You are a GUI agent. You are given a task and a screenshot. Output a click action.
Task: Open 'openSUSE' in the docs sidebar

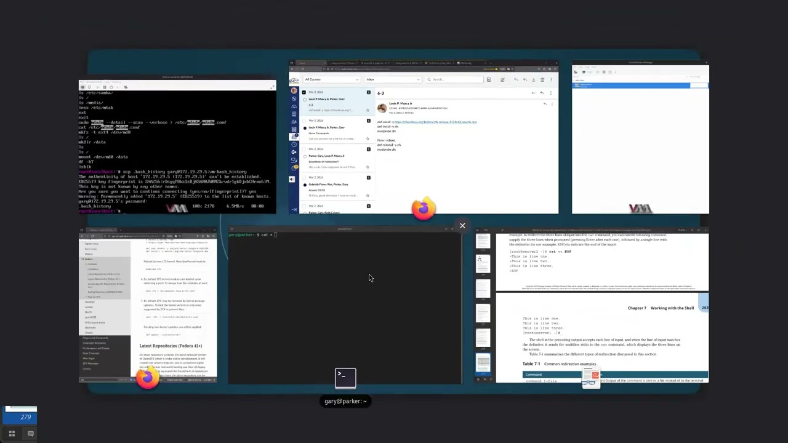tap(90, 317)
